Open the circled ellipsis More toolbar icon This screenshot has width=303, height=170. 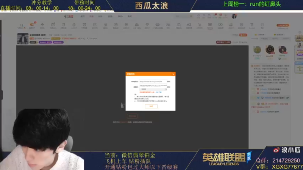262,25
